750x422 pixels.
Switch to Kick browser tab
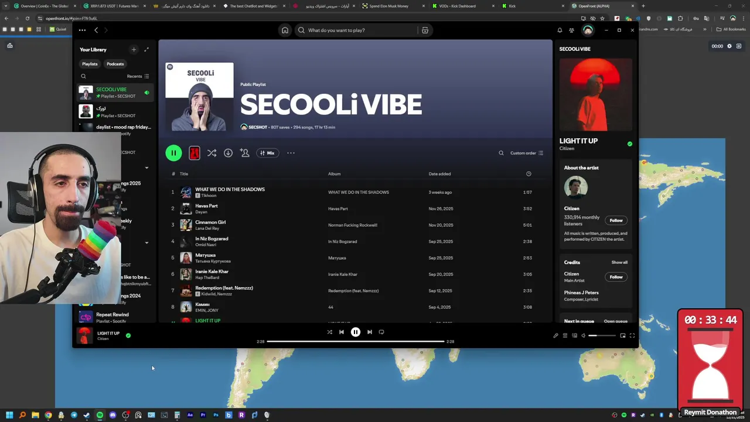click(x=533, y=6)
